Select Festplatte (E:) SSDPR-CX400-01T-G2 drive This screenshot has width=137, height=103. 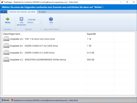tap(34, 46)
